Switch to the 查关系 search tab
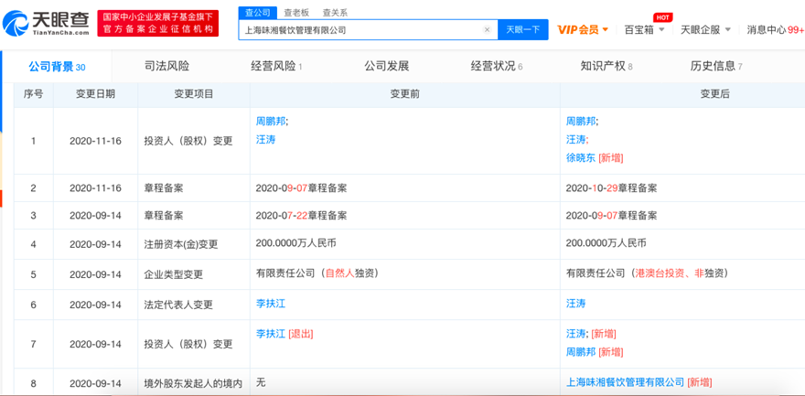This screenshot has width=805, height=396. click(335, 12)
